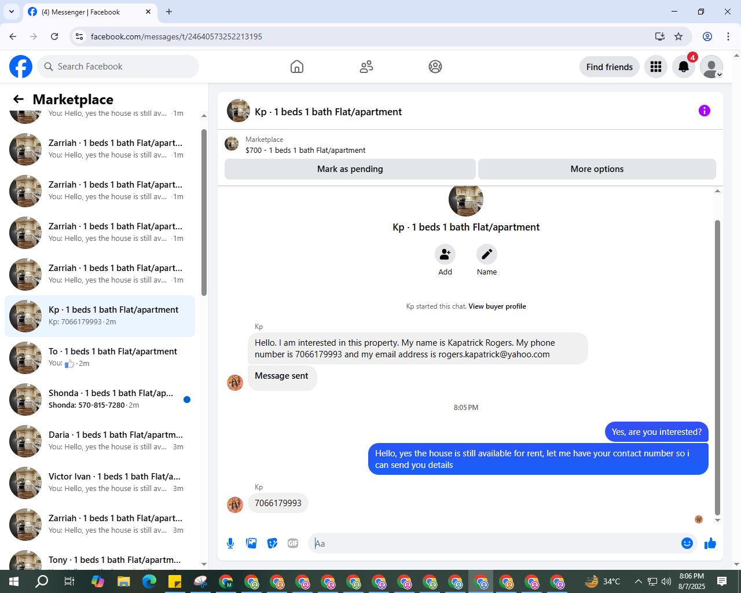Open Windows taskbar search
This screenshot has height=593, width=741.
tap(42, 581)
